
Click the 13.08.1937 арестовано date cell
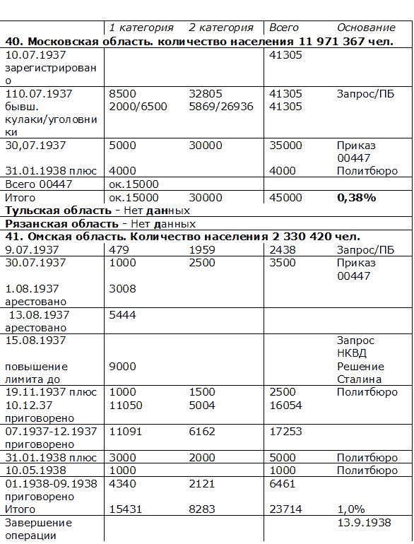(37, 321)
